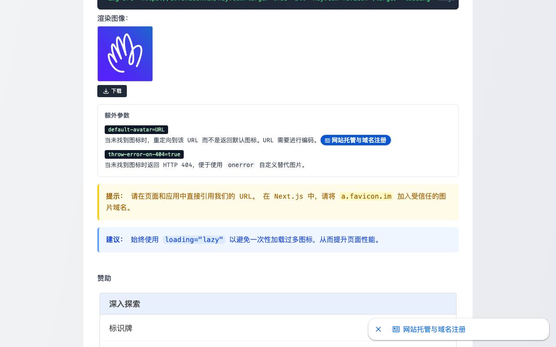Viewport: 556px width, 347px height.
Task: Click the 建议 label in blue note
Action: (115, 239)
